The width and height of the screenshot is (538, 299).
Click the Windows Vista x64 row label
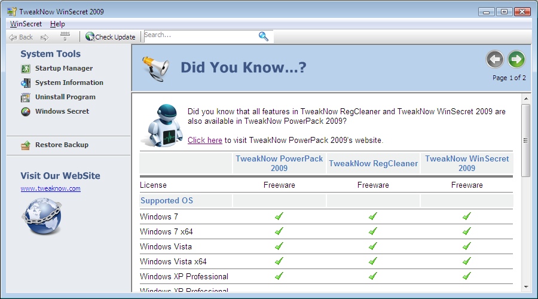(173, 261)
